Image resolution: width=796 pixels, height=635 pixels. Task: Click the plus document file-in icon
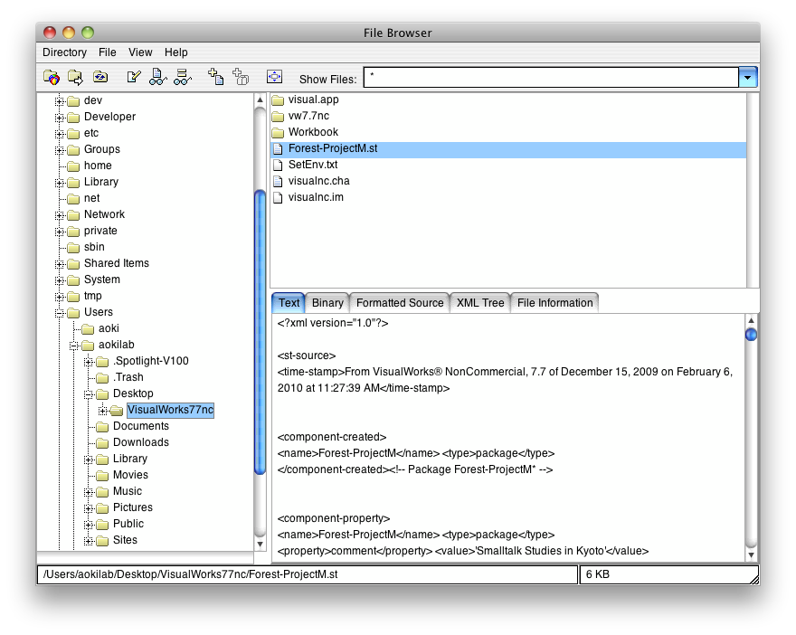click(216, 77)
